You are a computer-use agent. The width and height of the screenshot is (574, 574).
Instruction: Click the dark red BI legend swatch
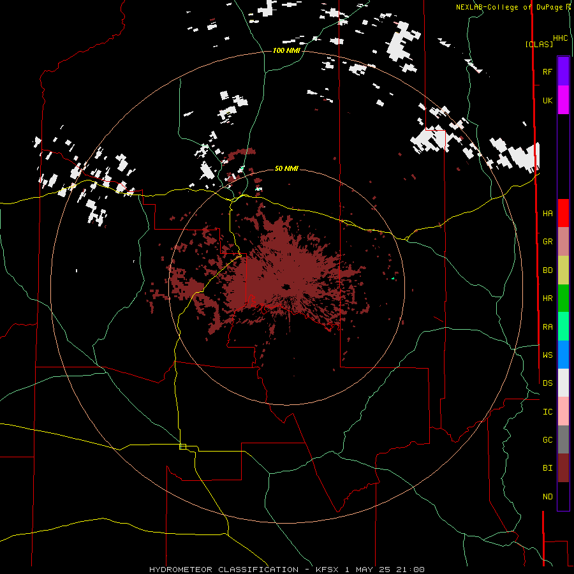pos(563,468)
